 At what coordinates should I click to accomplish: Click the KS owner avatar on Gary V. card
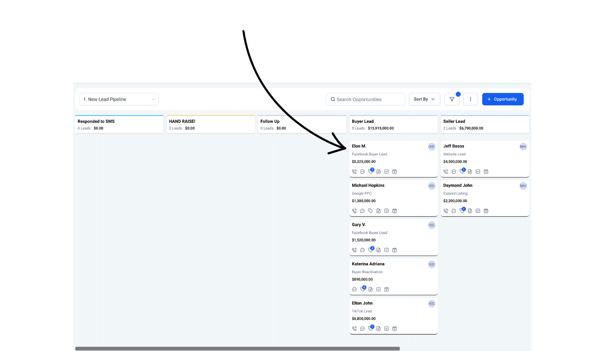pyautogui.click(x=432, y=225)
